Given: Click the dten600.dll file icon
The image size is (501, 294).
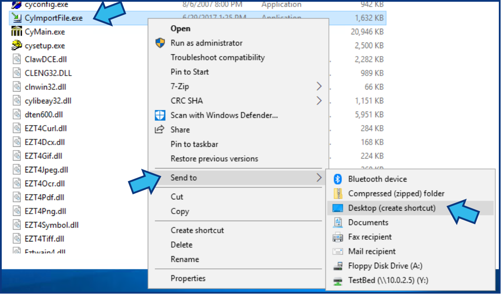Looking at the screenshot, I should coord(17,115).
